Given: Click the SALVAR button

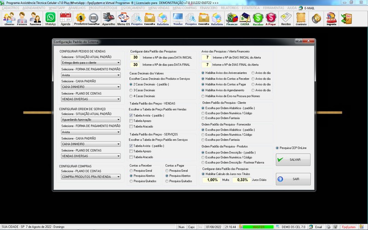Looking at the screenshot, I should (293, 160).
